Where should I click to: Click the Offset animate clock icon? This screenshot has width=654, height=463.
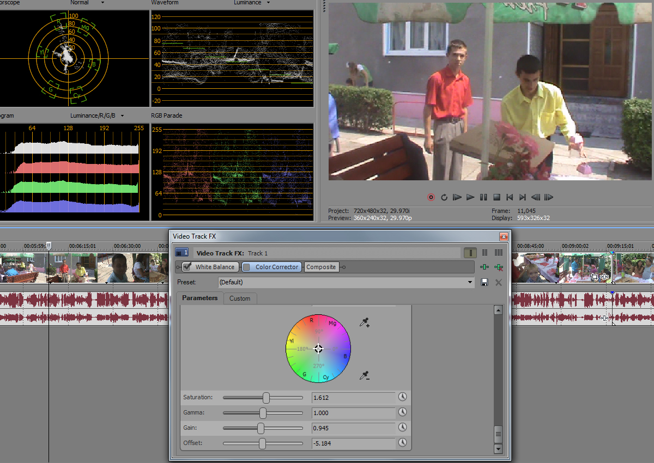(x=403, y=443)
